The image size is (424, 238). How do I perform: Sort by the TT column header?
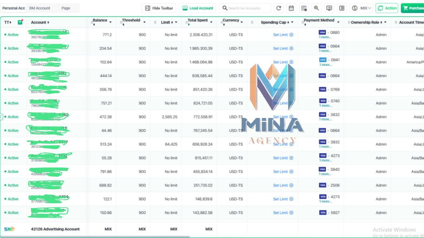pos(8,22)
